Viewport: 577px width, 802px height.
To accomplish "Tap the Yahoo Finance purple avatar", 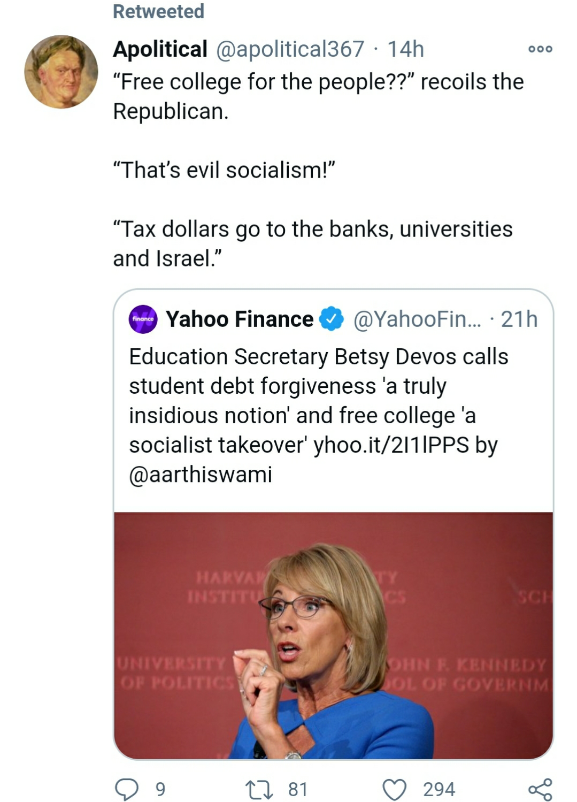I will pos(143,319).
